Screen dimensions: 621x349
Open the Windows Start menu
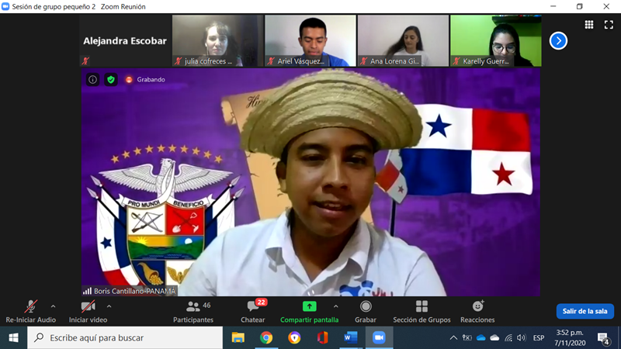pyautogui.click(x=13, y=337)
